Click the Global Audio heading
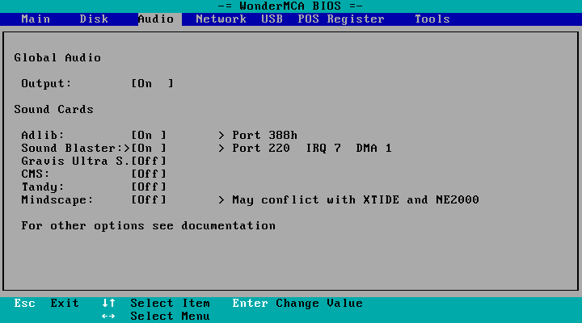The width and height of the screenshot is (582, 323). tap(57, 57)
